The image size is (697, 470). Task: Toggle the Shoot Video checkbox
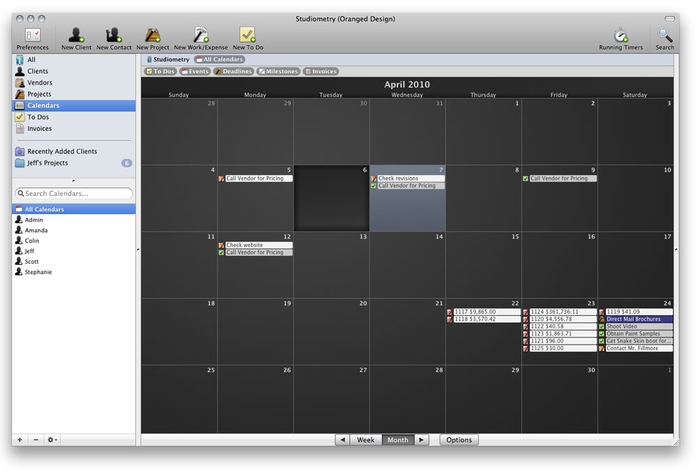click(602, 326)
